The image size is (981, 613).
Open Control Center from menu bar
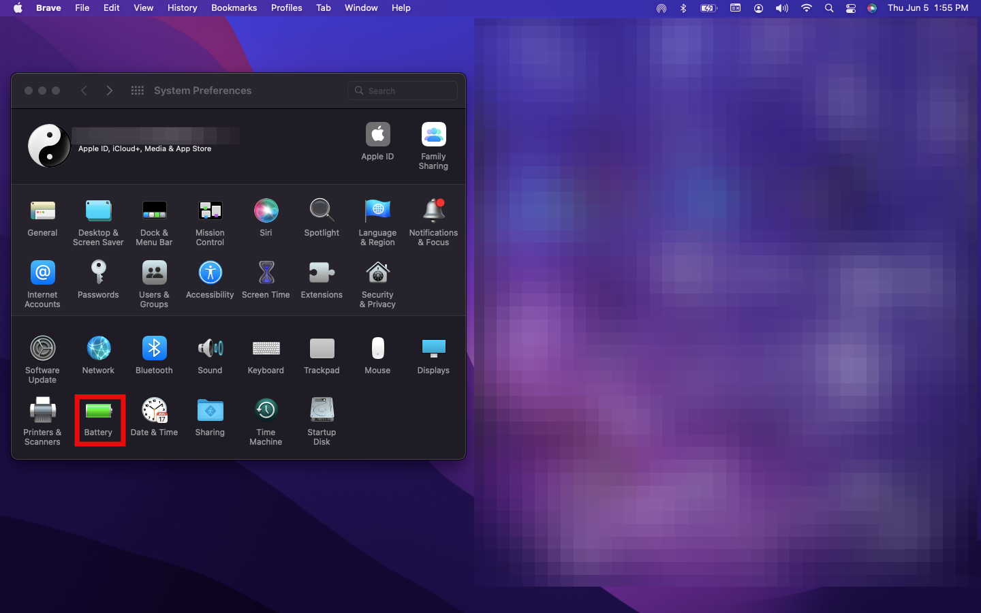(x=850, y=8)
